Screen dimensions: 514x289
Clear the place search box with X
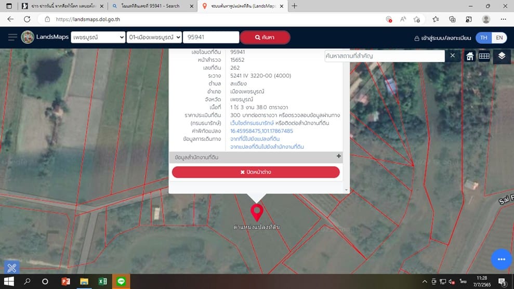(x=452, y=56)
